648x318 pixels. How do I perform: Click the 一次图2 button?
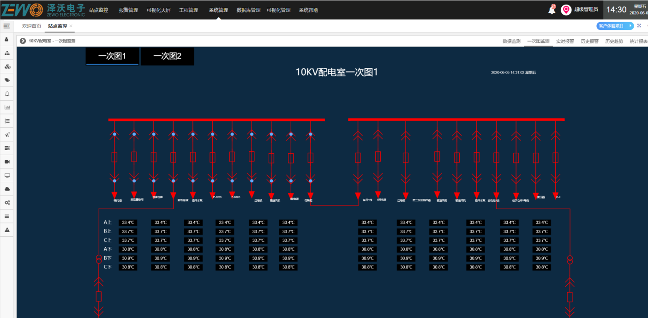[x=168, y=56]
